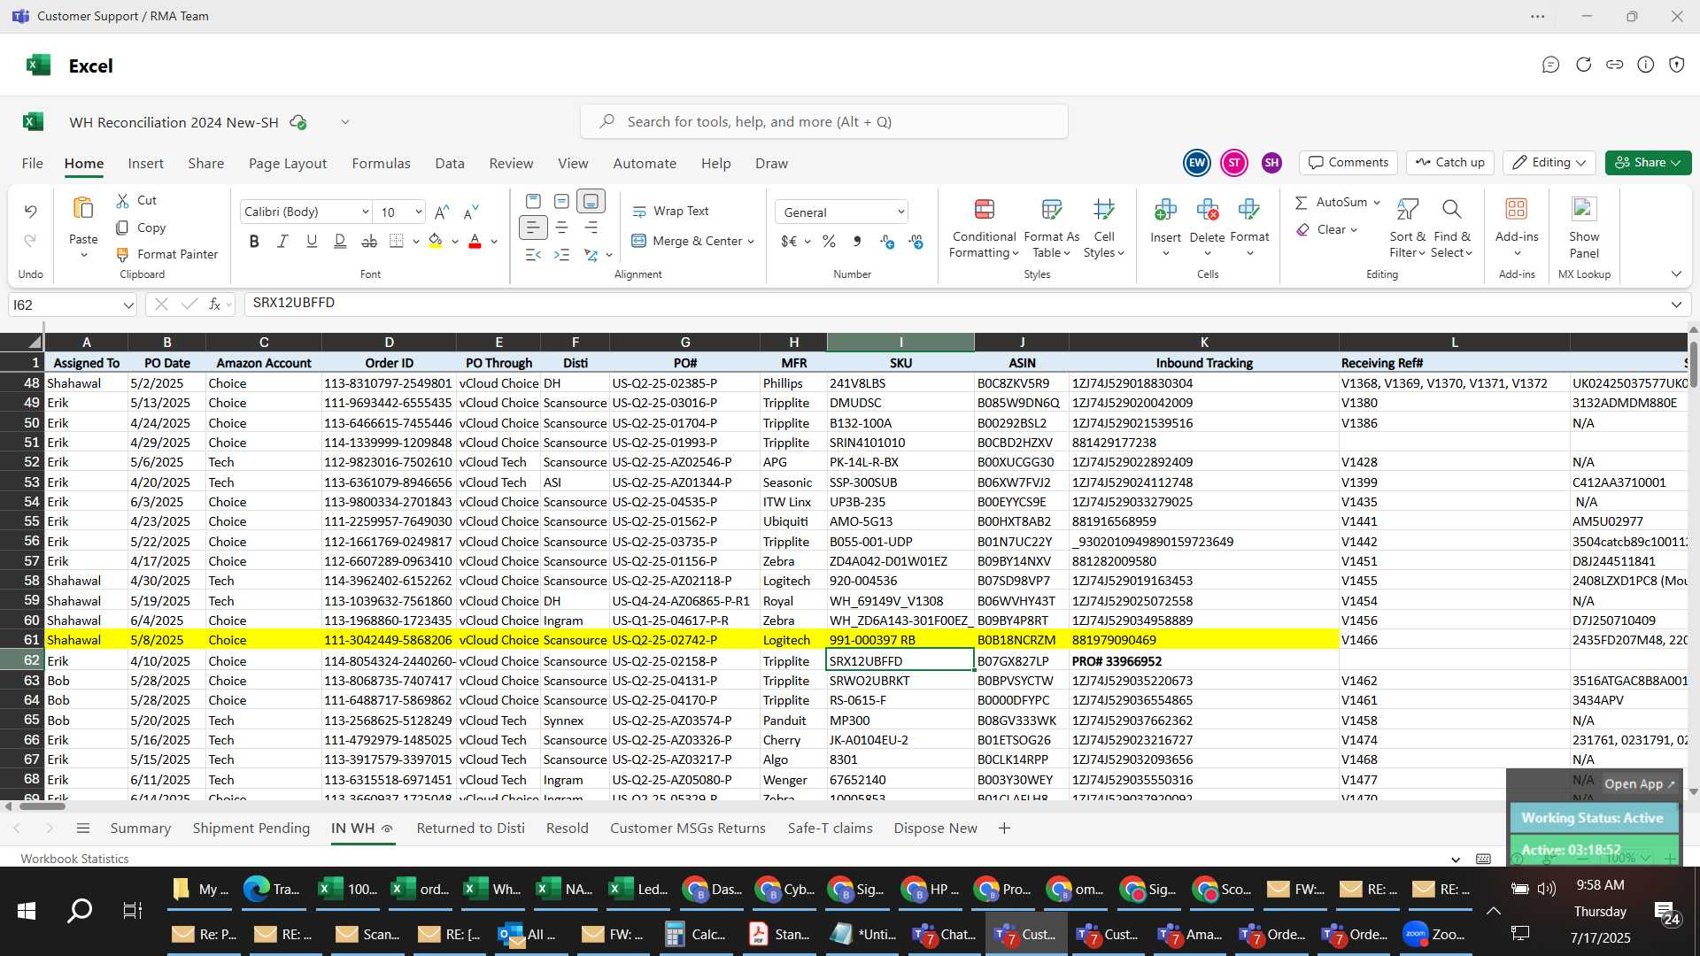Click the green Share button
The image size is (1700, 956).
tap(1648, 163)
